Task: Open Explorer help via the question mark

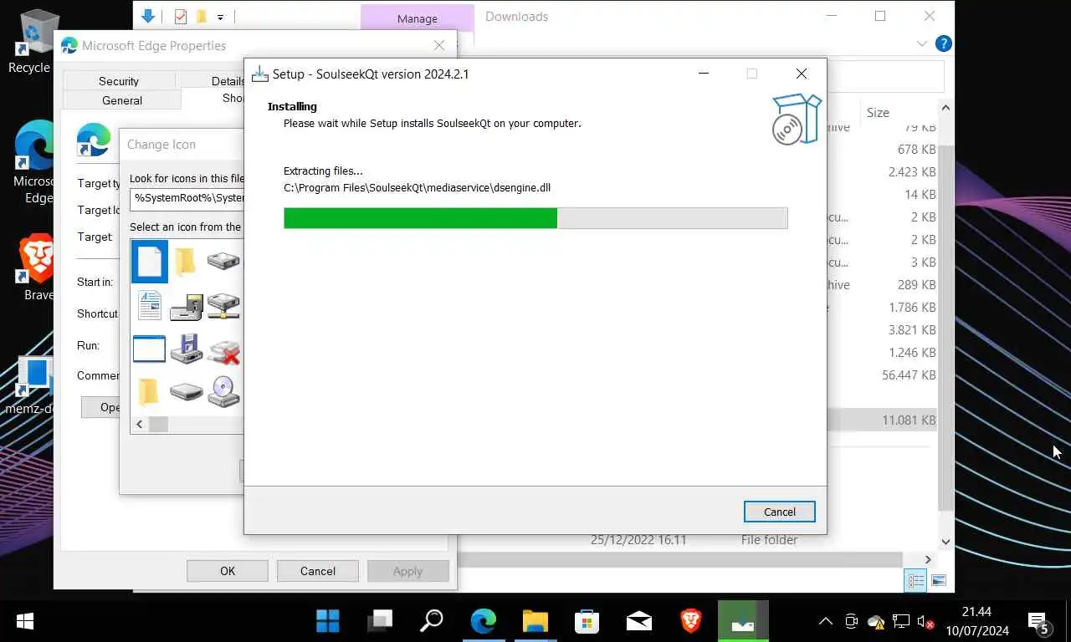Action: 943,43
